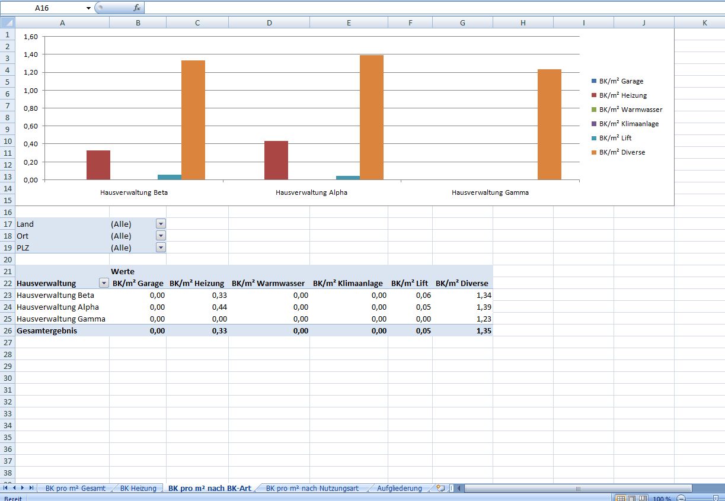Open BK pro m² nach Nutzungsart sheet tab

point(312,489)
